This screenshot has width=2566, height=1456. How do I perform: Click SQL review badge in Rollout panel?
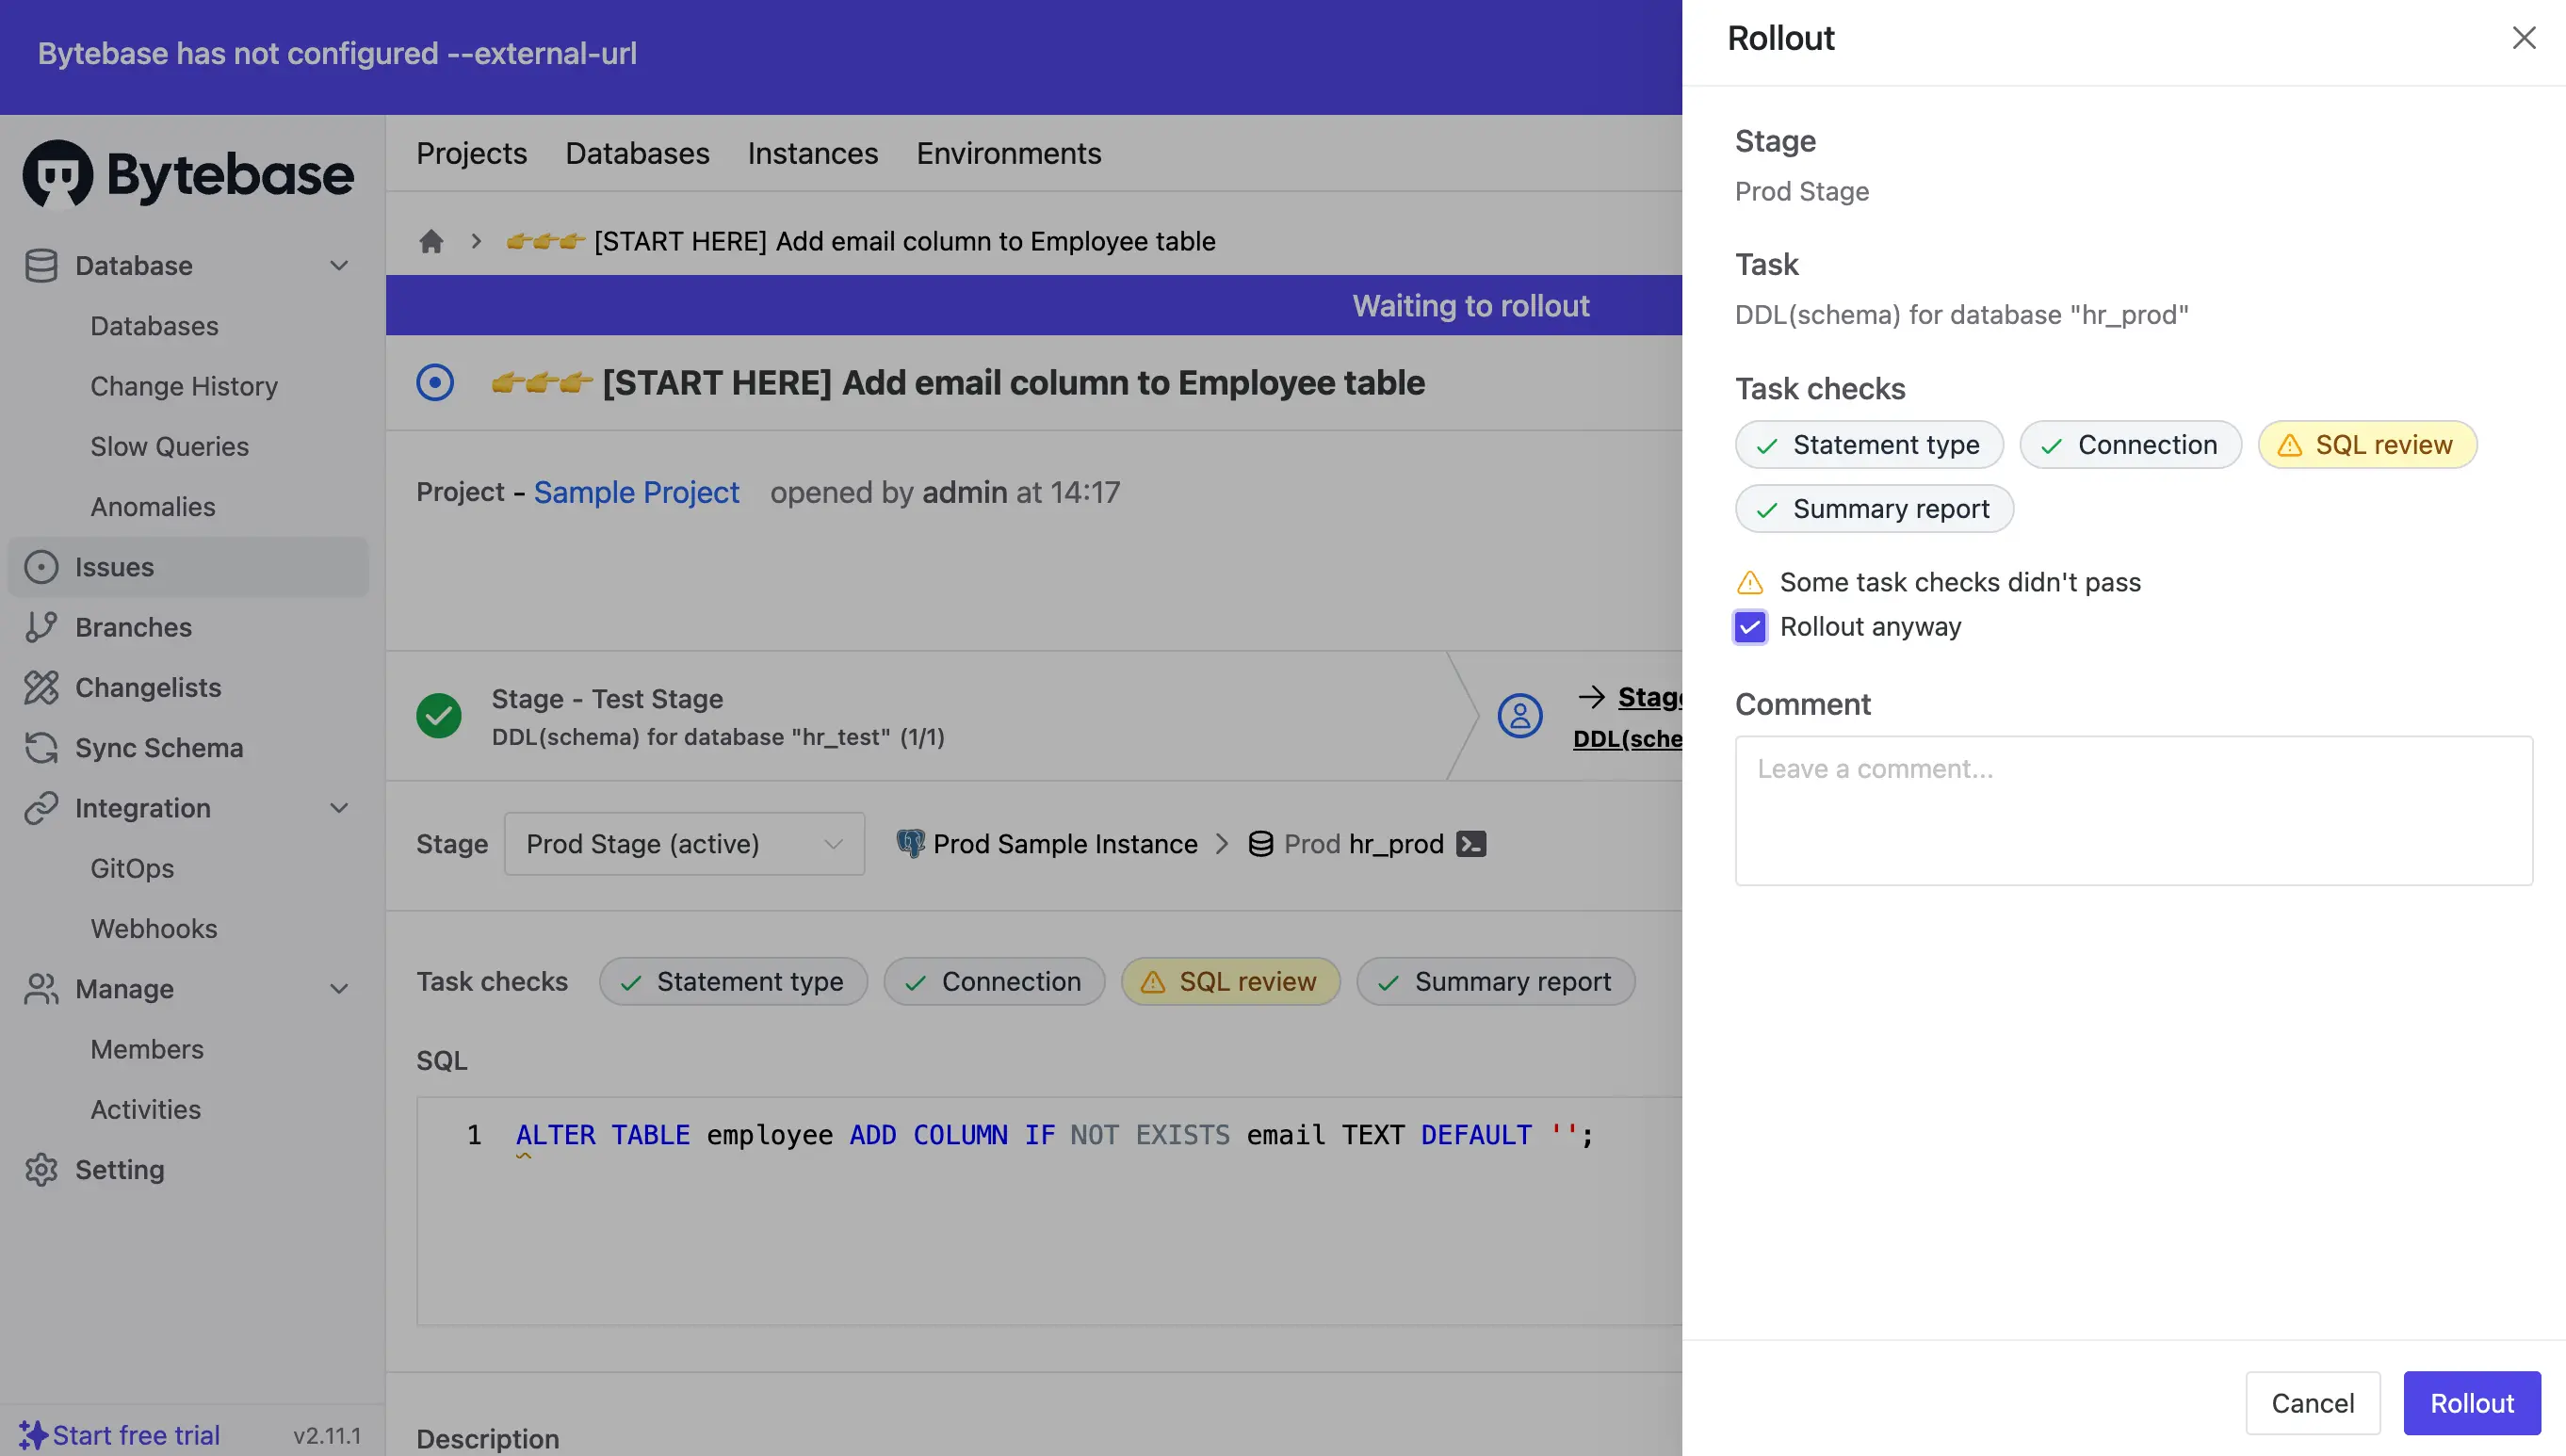[x=2367, y=445]
